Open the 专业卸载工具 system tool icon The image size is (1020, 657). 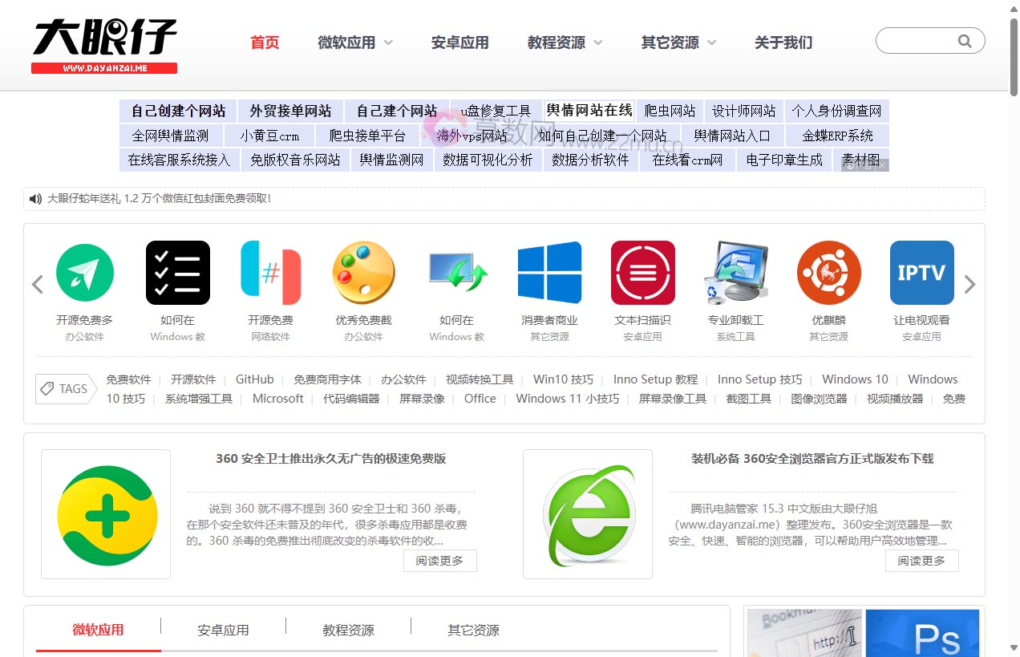tap(735, 272)
